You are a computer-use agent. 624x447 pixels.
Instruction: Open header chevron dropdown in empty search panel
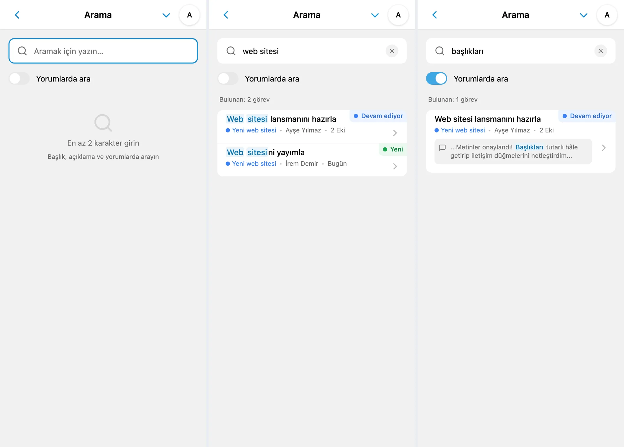(166, 15)
